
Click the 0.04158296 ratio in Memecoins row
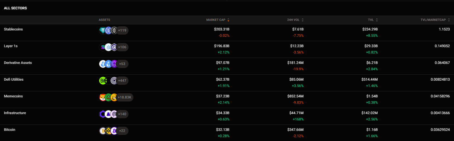click(440, 96)
